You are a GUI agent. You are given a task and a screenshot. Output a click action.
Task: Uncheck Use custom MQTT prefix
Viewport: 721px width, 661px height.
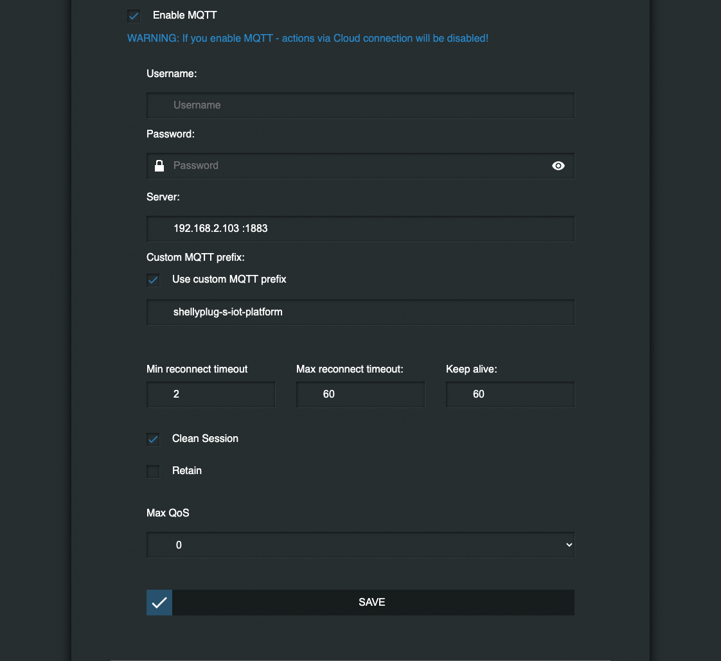pyautogui.click(x=153, y=280)
